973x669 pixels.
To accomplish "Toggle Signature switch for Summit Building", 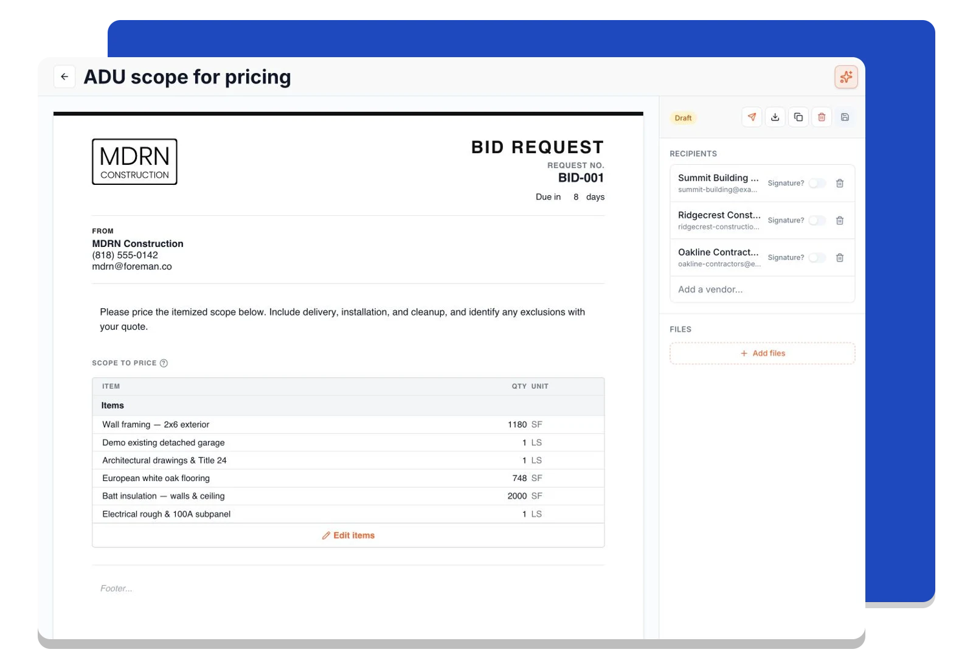I will [x=817, y=183].
